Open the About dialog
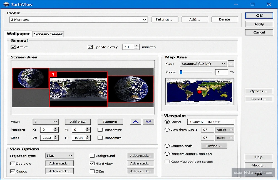Screen dimensions: 278x180 coord(259,165)
